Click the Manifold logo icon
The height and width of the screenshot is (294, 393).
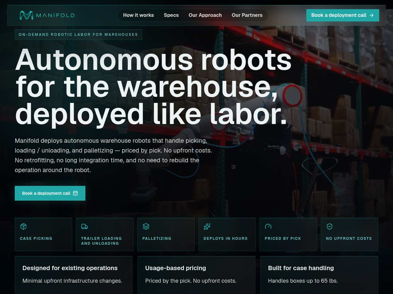tap(26, 15)
